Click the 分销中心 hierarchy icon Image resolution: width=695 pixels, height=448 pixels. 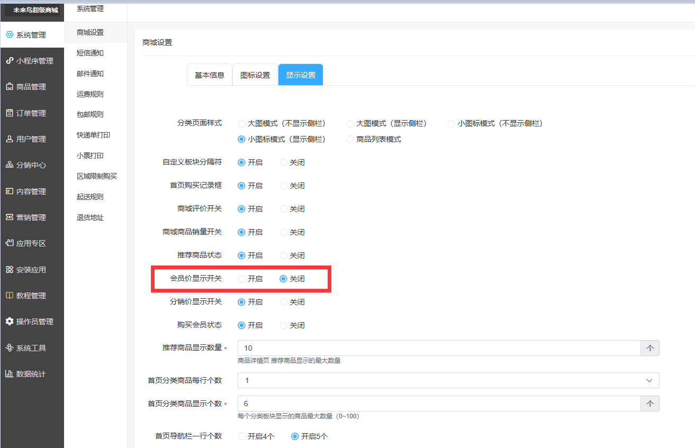(x=9, y=165)
